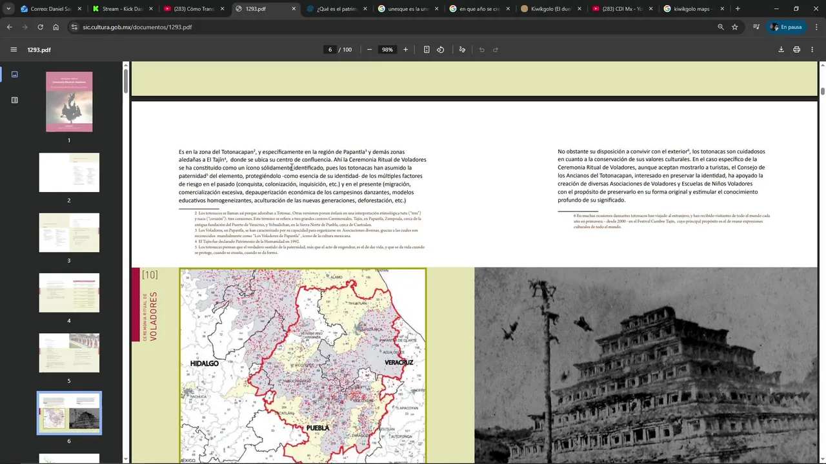
Task: Click the zoom level field showing 98%
Action: [387, 50]
